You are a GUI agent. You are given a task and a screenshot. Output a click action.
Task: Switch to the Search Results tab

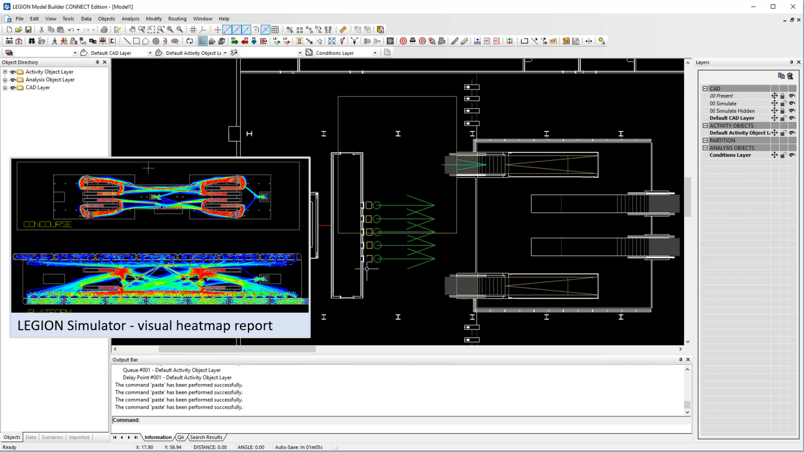tap(206, 437)
